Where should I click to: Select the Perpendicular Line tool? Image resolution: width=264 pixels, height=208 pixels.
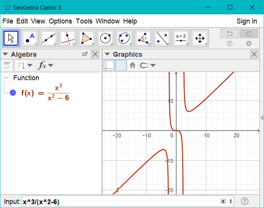click(68, 38)
